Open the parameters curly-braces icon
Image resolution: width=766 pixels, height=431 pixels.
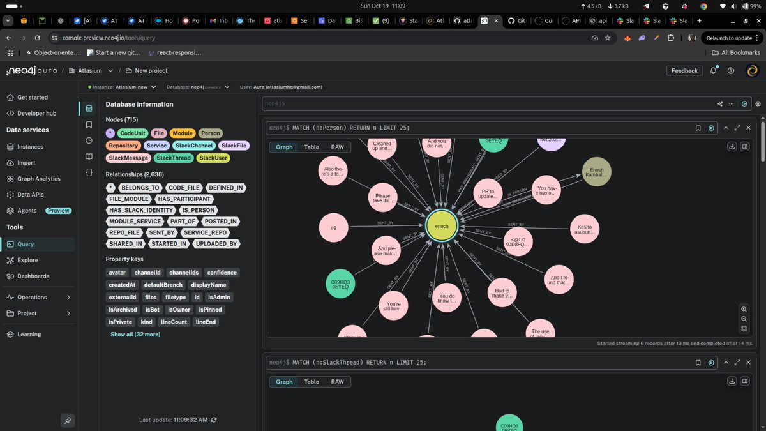(89, 172)
